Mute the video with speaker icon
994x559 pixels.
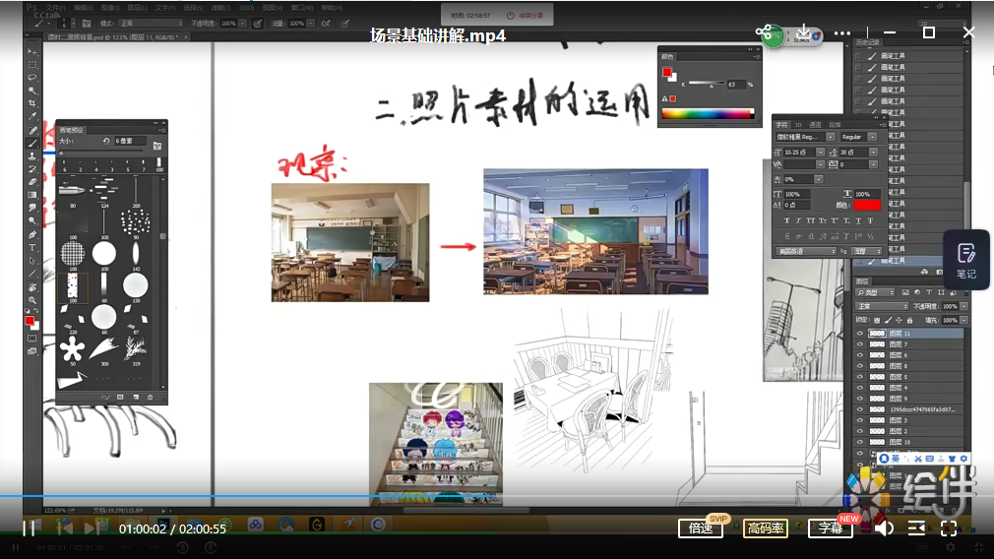884,528
